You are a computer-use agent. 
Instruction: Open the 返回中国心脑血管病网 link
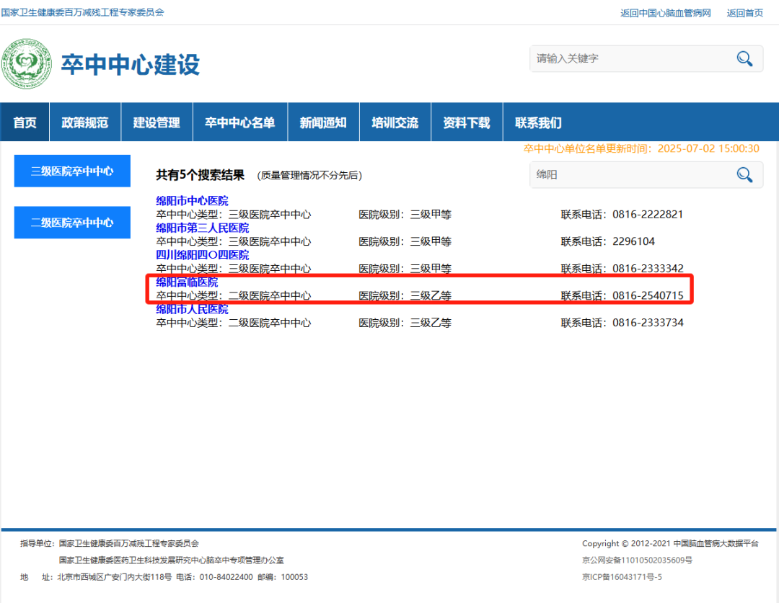pyautogui.click(x=665, y=13)
